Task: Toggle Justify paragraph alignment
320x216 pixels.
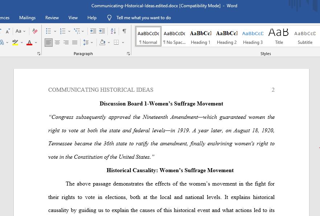Action: (x=75, y=42)
